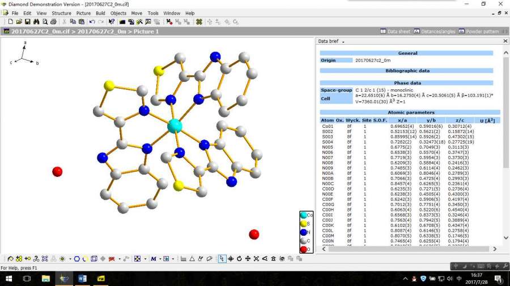The image size is (510, 286).
Task: Open the Powder pattern view
Action: [x=479, y=32]
